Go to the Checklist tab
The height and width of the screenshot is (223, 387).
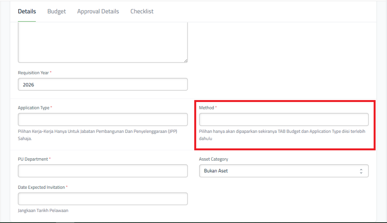142,12
